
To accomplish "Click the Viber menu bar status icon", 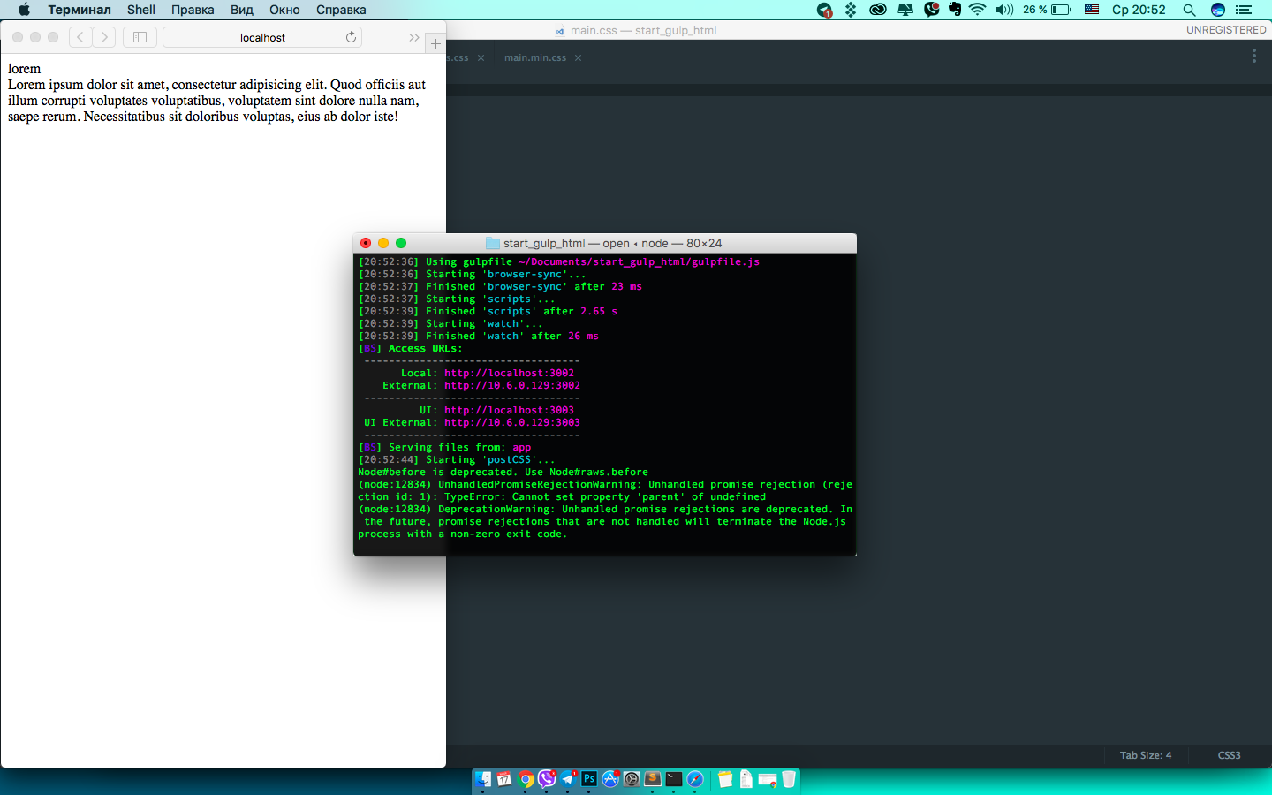I will click(931, 10).
